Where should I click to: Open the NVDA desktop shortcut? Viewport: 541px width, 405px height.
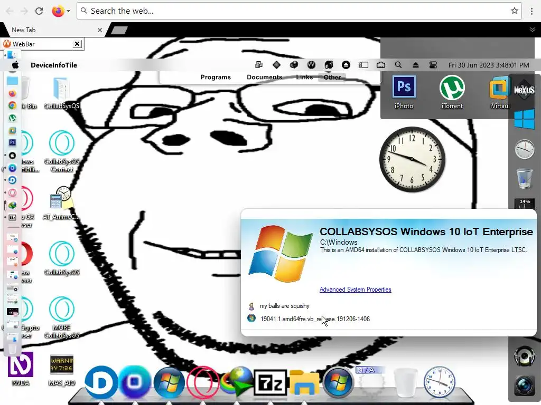click(x=21, y=369)
